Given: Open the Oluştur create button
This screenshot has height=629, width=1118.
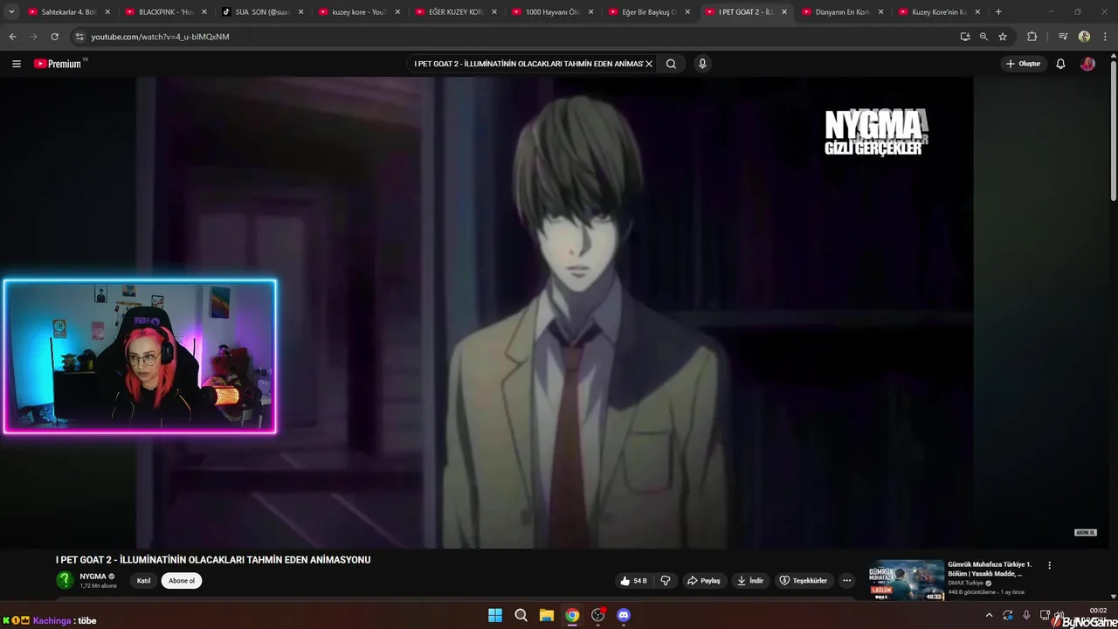Looking at the screenshot, I should point(1023,64).
